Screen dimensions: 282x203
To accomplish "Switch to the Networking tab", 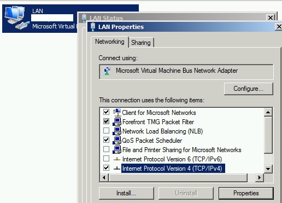I will tap(110, 42).
